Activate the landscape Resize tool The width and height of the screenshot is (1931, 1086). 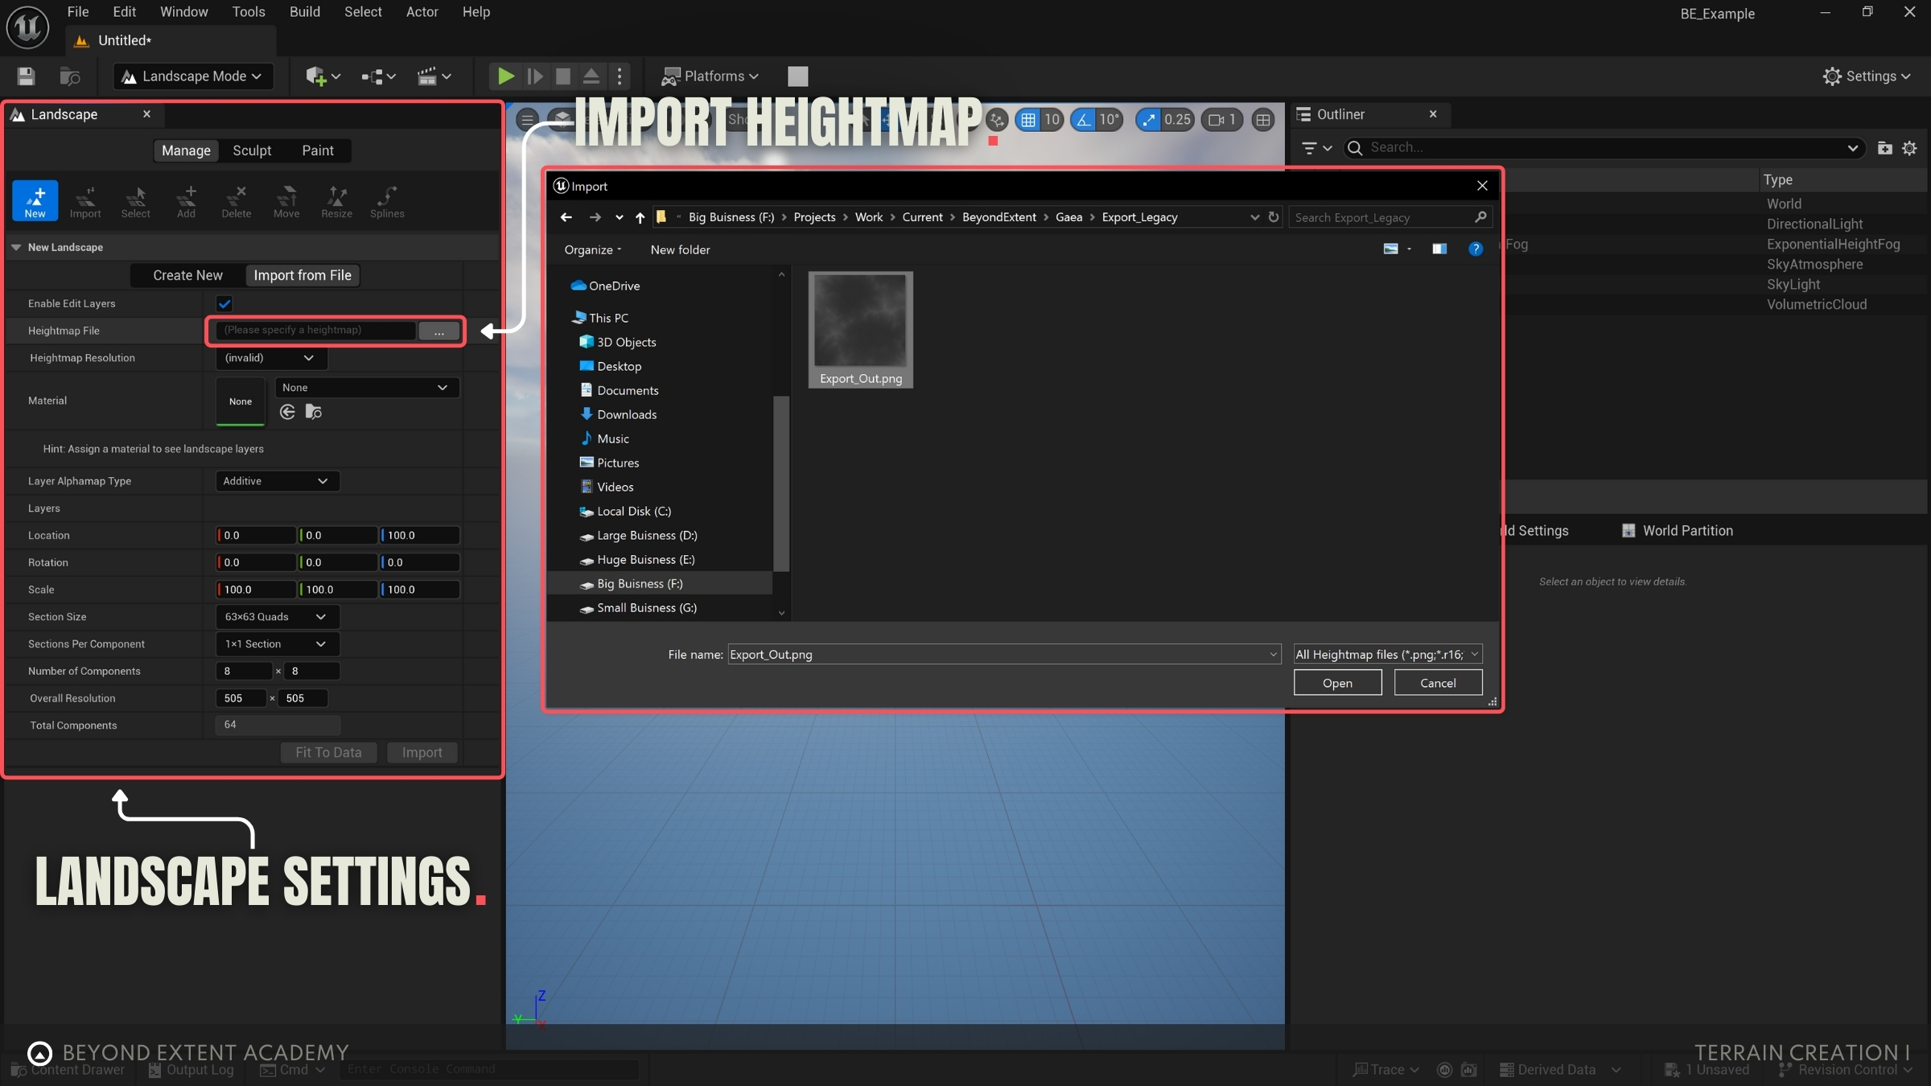point(336,200)
